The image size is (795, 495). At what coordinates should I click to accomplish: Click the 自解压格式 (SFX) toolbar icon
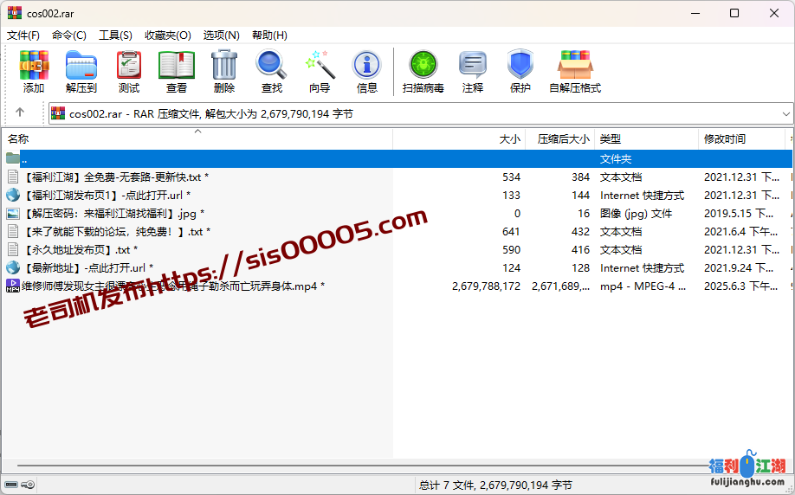coord(575,65)
